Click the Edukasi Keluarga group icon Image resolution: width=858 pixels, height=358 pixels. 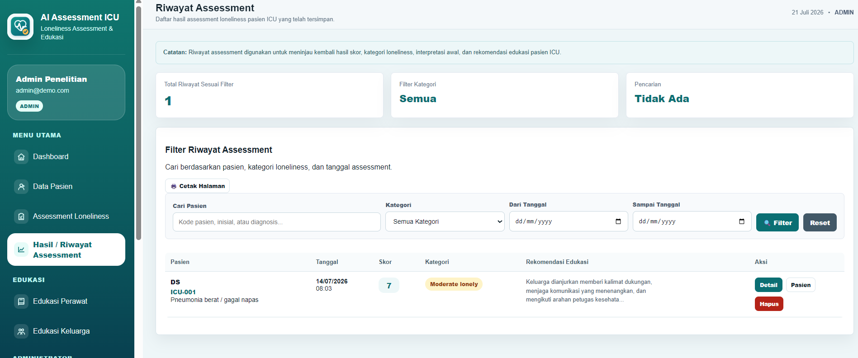coord(21,331)
